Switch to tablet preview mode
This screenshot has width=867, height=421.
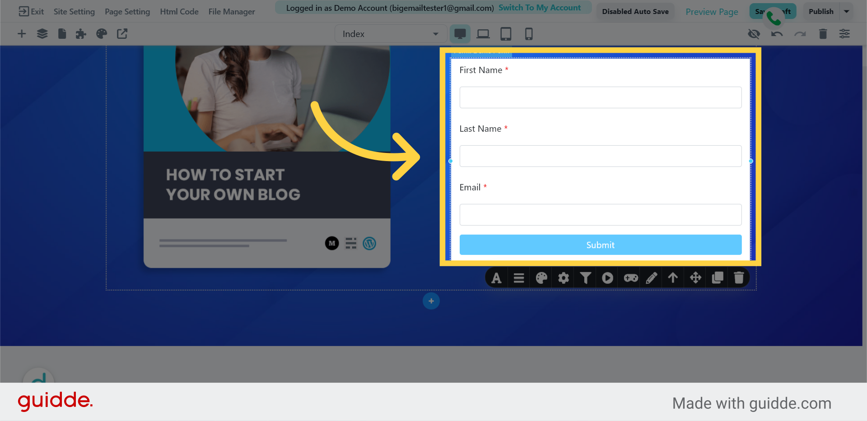tap(506, 34)
